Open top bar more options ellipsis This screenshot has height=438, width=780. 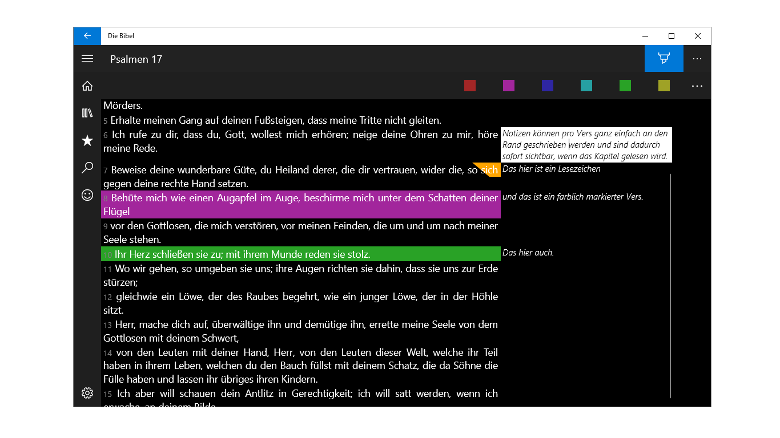(x=697, y=58)
